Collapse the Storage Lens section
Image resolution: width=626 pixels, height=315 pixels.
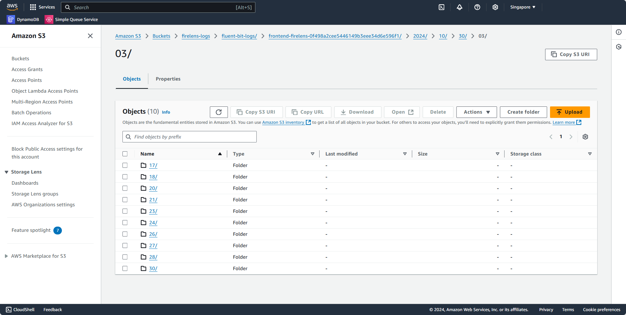click(6, 172)
